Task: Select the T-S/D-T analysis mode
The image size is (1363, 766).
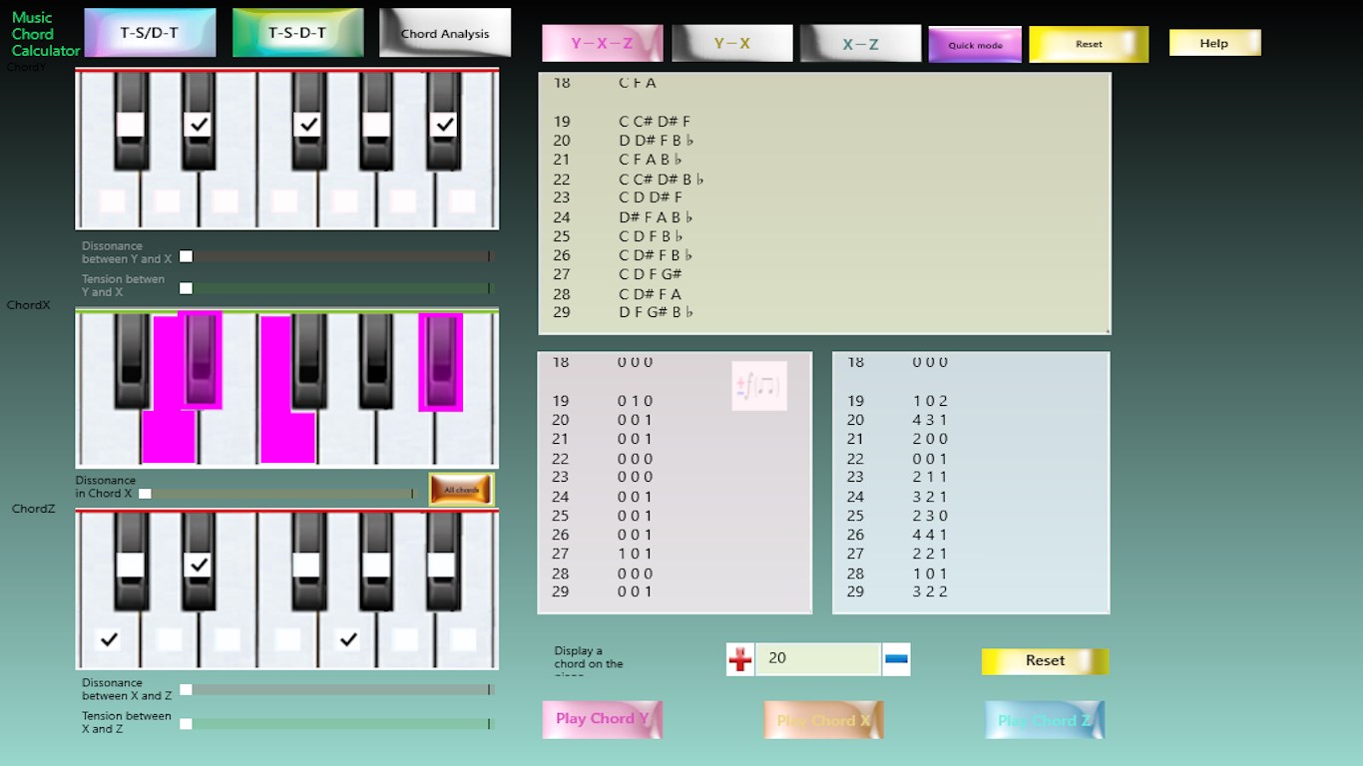Action: tap(150, 32)
